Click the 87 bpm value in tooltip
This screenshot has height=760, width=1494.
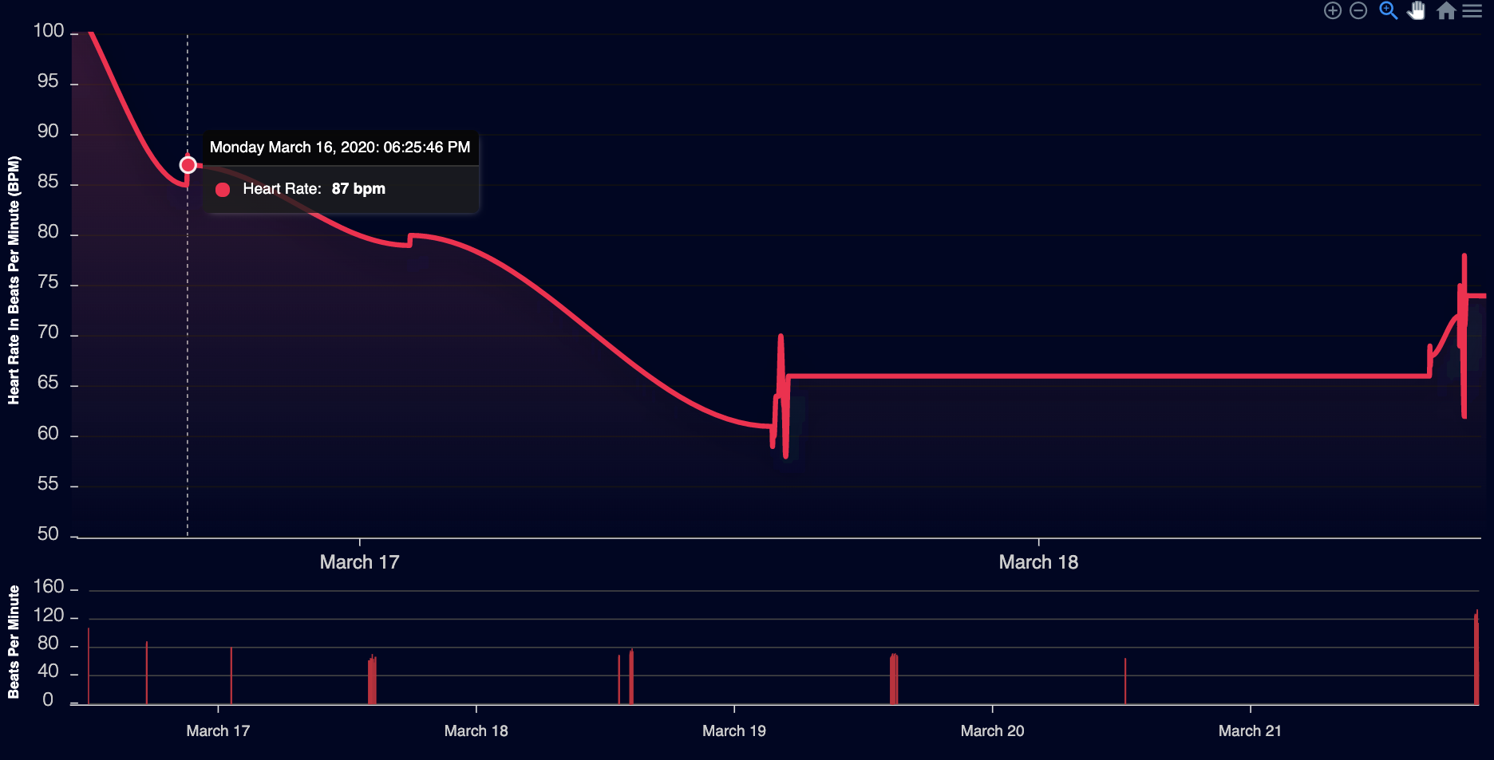(358, 189)
